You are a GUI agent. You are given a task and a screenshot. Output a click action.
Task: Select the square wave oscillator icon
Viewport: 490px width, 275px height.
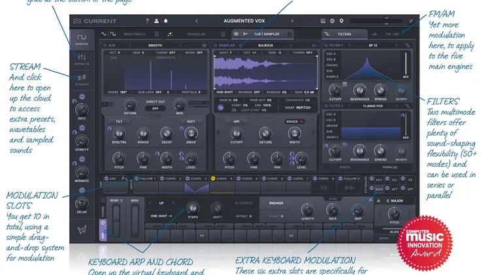(113, 34)
